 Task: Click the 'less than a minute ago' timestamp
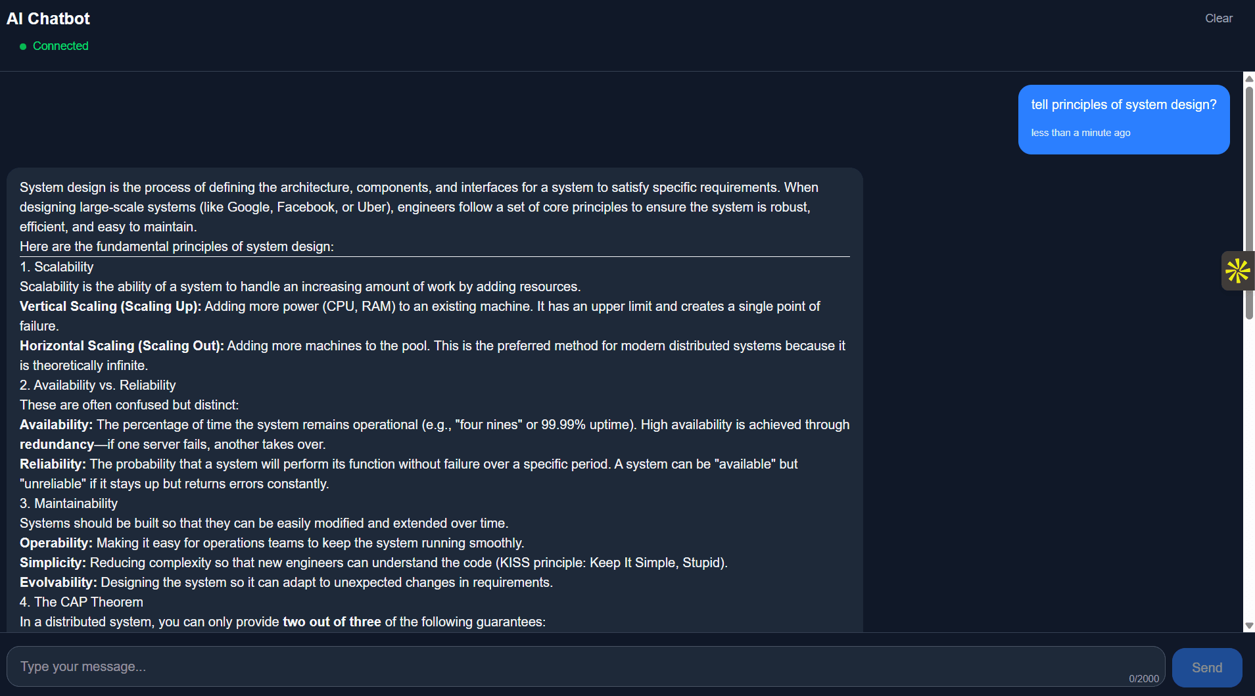pyautogui.click(x=1080, y=133)
